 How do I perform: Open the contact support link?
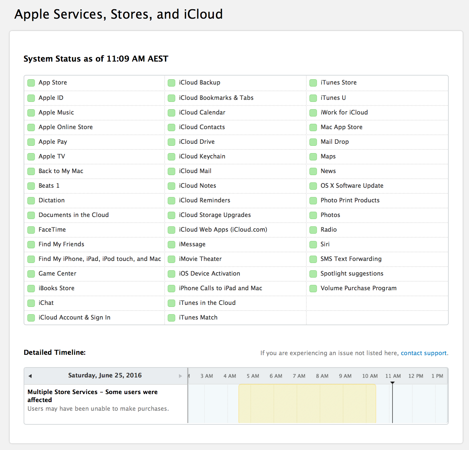(x=424, y=353)
